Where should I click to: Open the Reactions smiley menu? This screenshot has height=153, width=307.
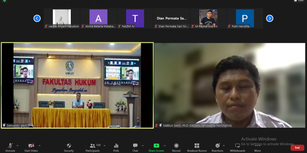pyautogui.click(x=217, y=147)
